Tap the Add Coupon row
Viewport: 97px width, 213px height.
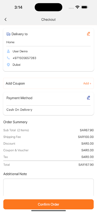(x=48, y=83)
